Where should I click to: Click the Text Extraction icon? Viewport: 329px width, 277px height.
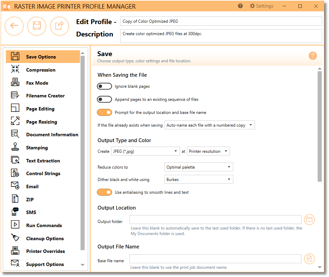(x=15, y=160)
